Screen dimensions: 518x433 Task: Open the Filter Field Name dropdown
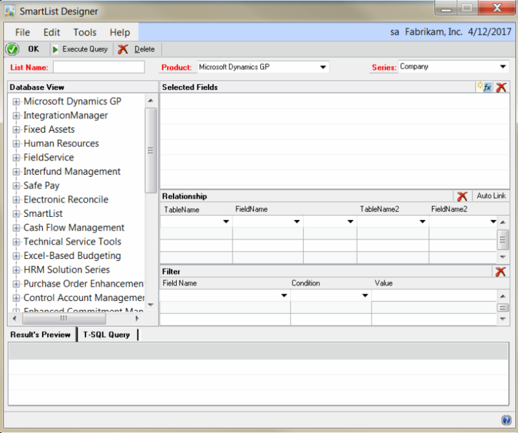click(284, 296)
